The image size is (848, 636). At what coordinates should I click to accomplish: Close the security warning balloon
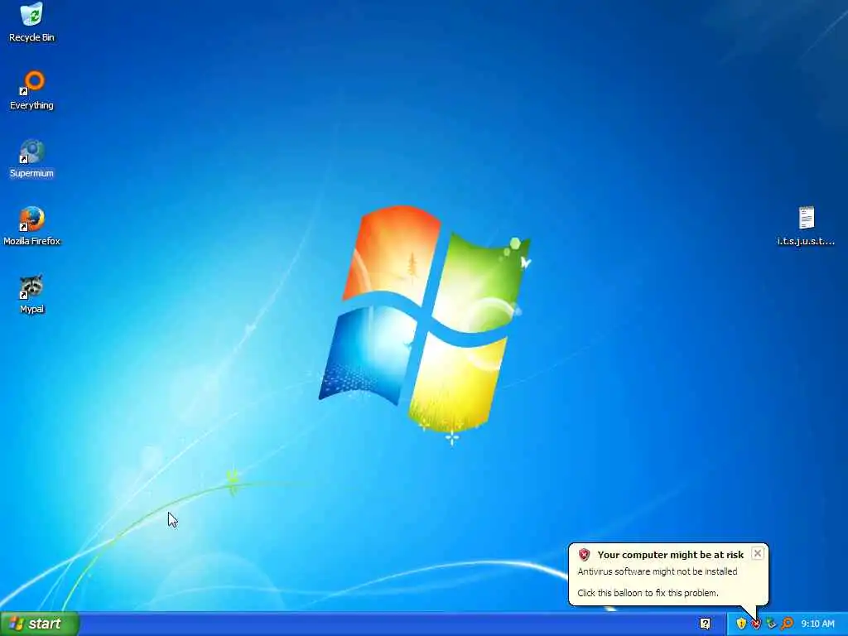tap(758, 553)
